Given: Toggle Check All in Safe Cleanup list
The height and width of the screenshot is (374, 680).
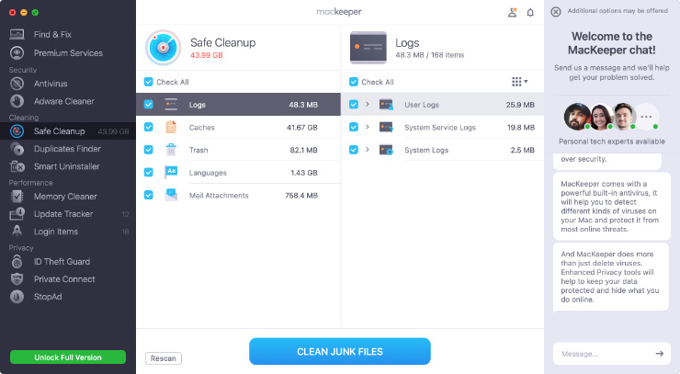Looking at the screenshot, I should 148,82.
